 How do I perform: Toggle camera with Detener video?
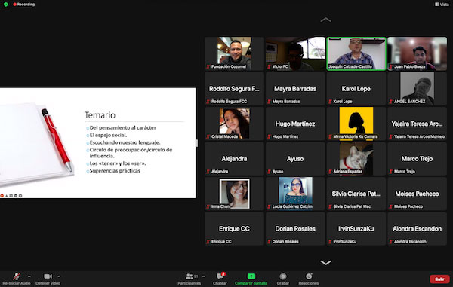pyautogui.click(x=48, y=279)
